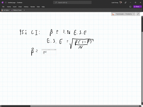This screenshot has height=107, width=143.
Task: Select the Medium Eraser tool
Action: pyautogui.click(x=16, y=10)
